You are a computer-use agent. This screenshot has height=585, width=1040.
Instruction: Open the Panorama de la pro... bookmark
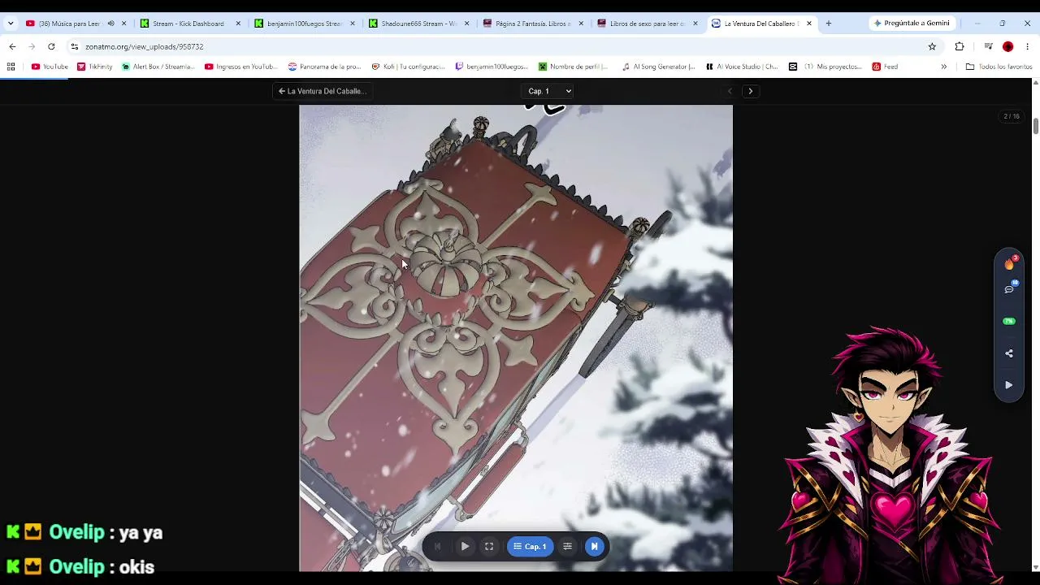(x=324, y=67)
